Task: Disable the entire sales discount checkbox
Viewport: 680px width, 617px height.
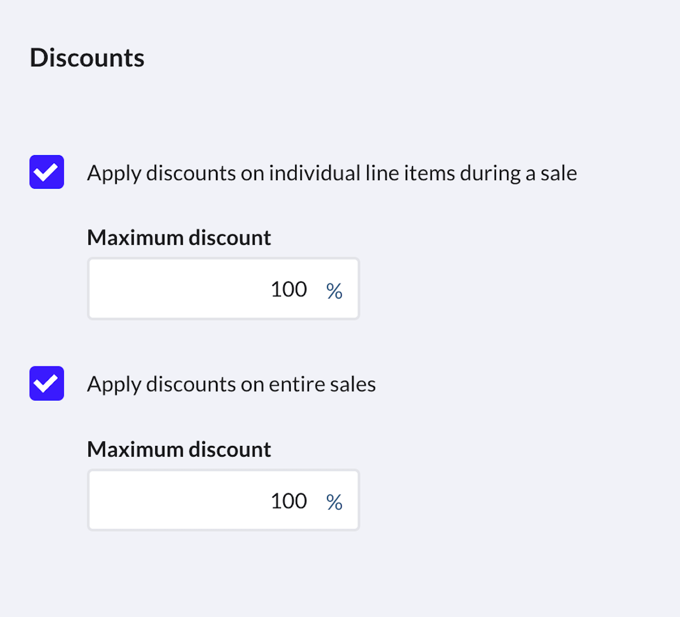Action: (46, 384)
